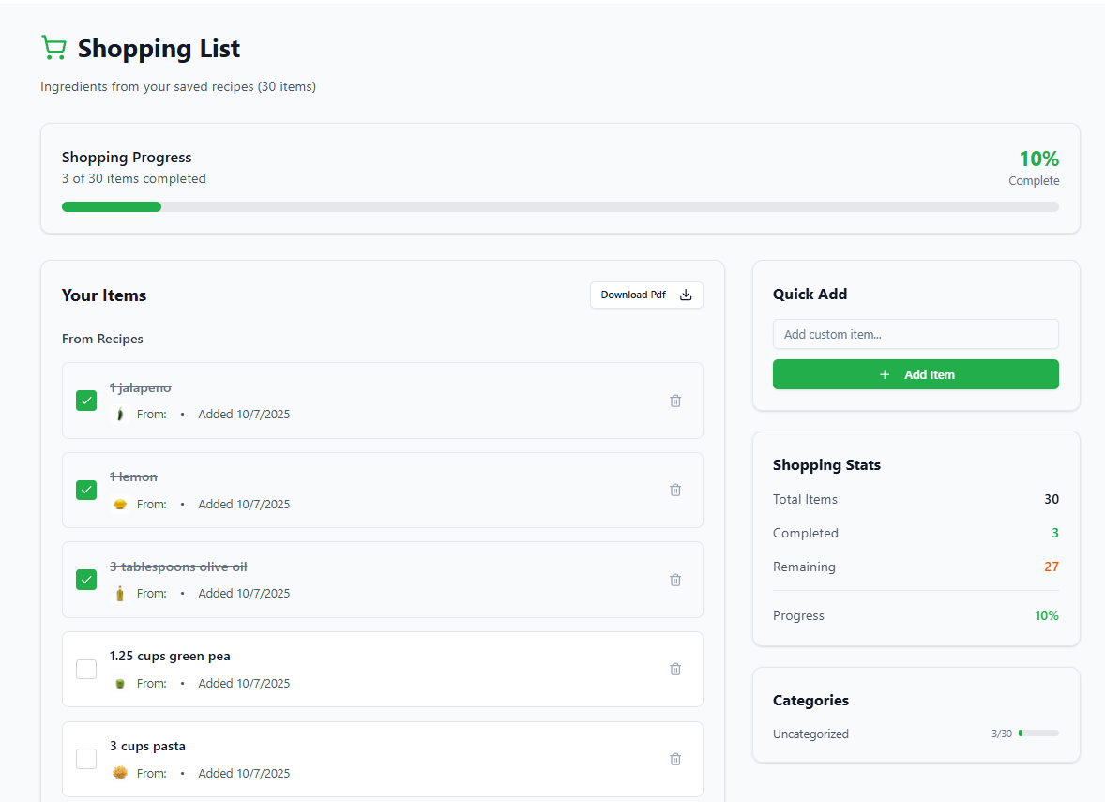Image resolution: width=1105 pixels, height=802 pixels.
Task: Click the green Add Item button
Action: point(916,374)
